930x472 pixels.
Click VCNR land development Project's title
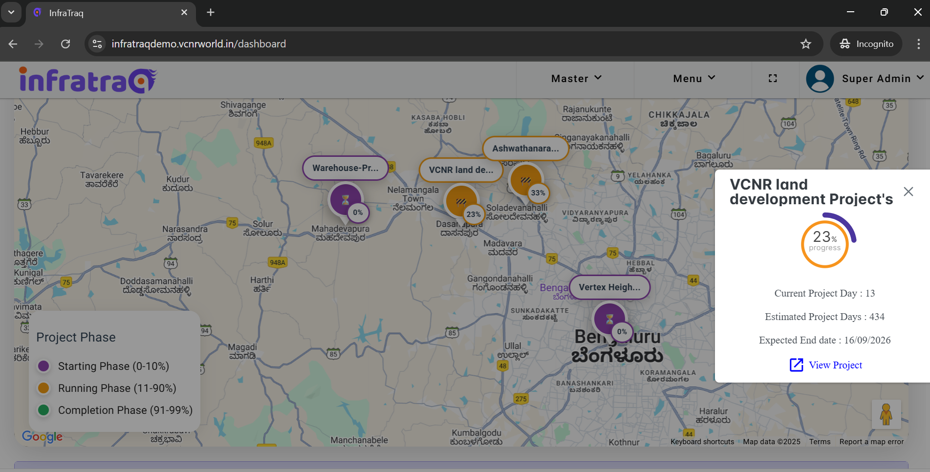click(811, 192)
